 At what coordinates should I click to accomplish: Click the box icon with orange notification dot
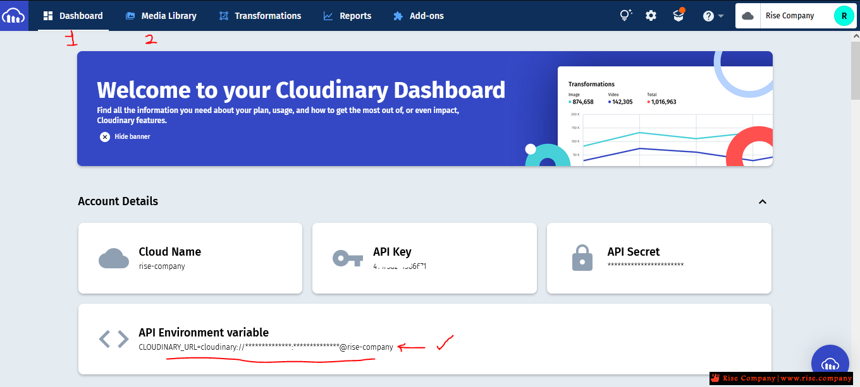679,15
